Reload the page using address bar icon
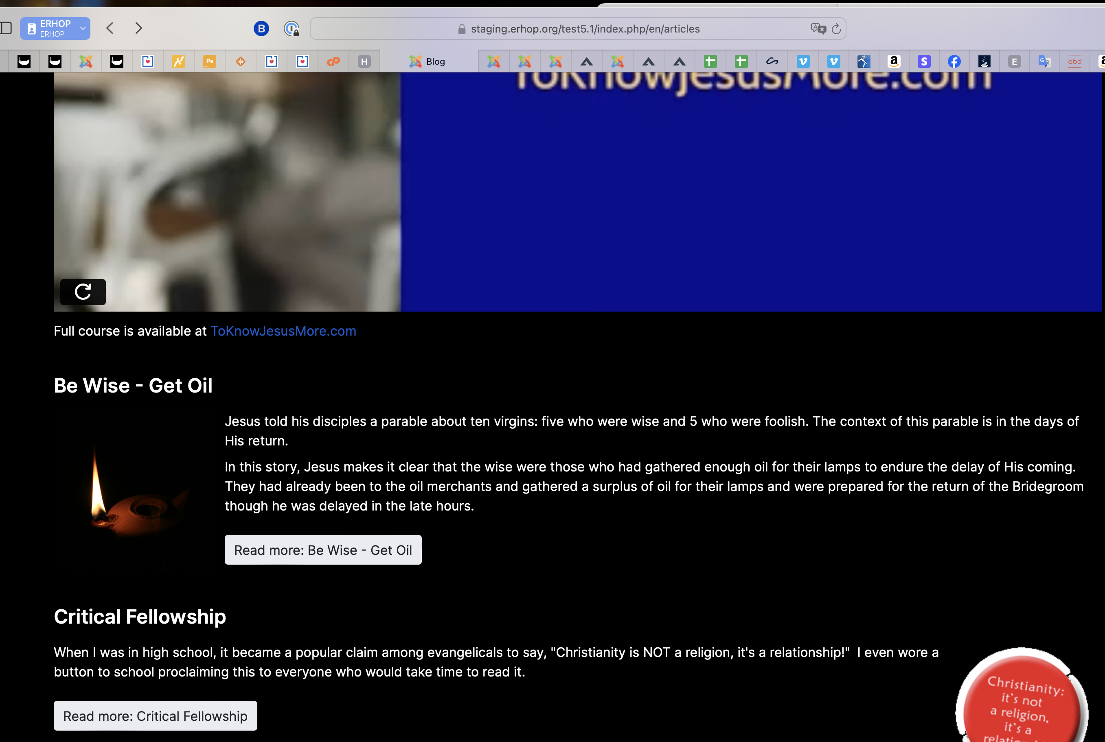 (836, 29)
